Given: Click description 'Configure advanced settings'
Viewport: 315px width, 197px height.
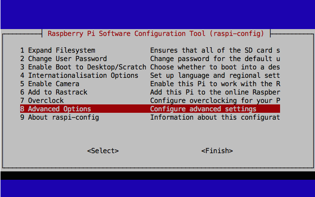Looking at the screenshot, I should pyautogui.click(x=203, y=109).
